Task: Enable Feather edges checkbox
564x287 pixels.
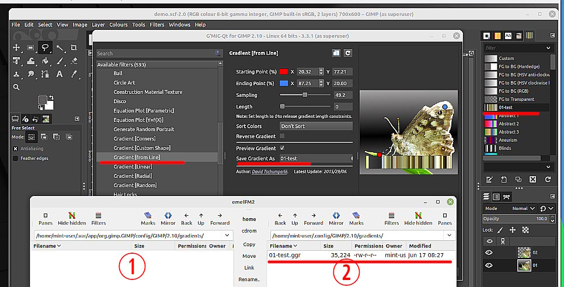Action: tap(15, 159)
